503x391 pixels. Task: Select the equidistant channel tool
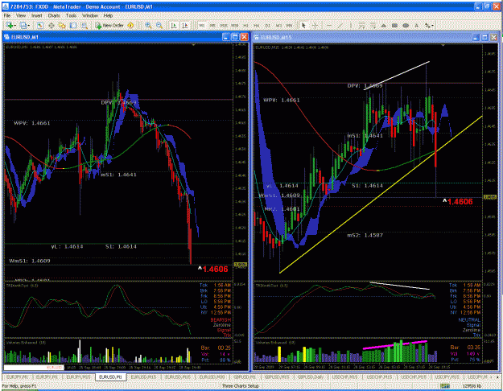[x=361, y=25]
